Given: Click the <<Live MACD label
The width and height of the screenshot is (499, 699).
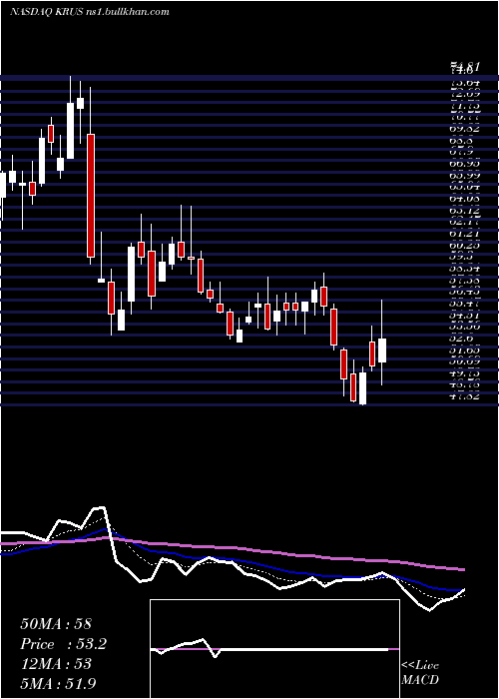Looking at the screenshot, I should (420, 672).
